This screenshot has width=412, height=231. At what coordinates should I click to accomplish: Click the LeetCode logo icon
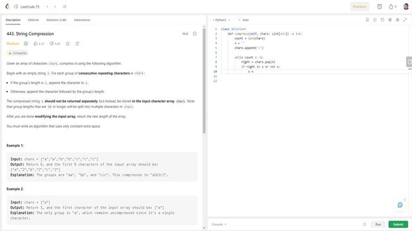tap(7, 6)
